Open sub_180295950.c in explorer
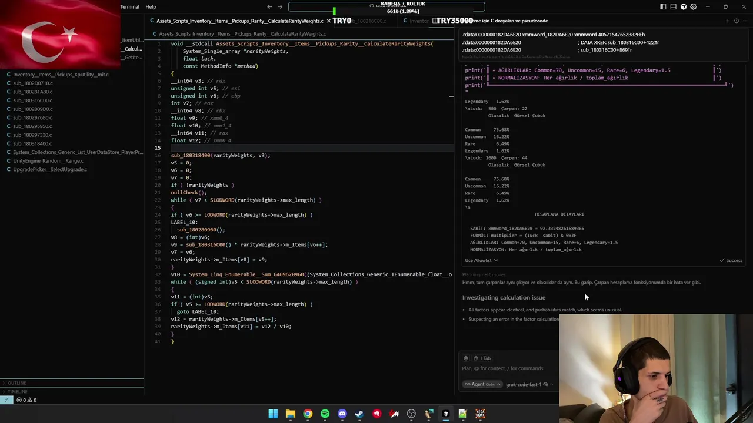This screenshot has width=753, height=423. (33, 126)
